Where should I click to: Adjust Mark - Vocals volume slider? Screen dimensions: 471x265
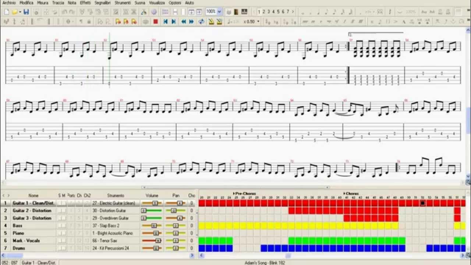[152, 241]
